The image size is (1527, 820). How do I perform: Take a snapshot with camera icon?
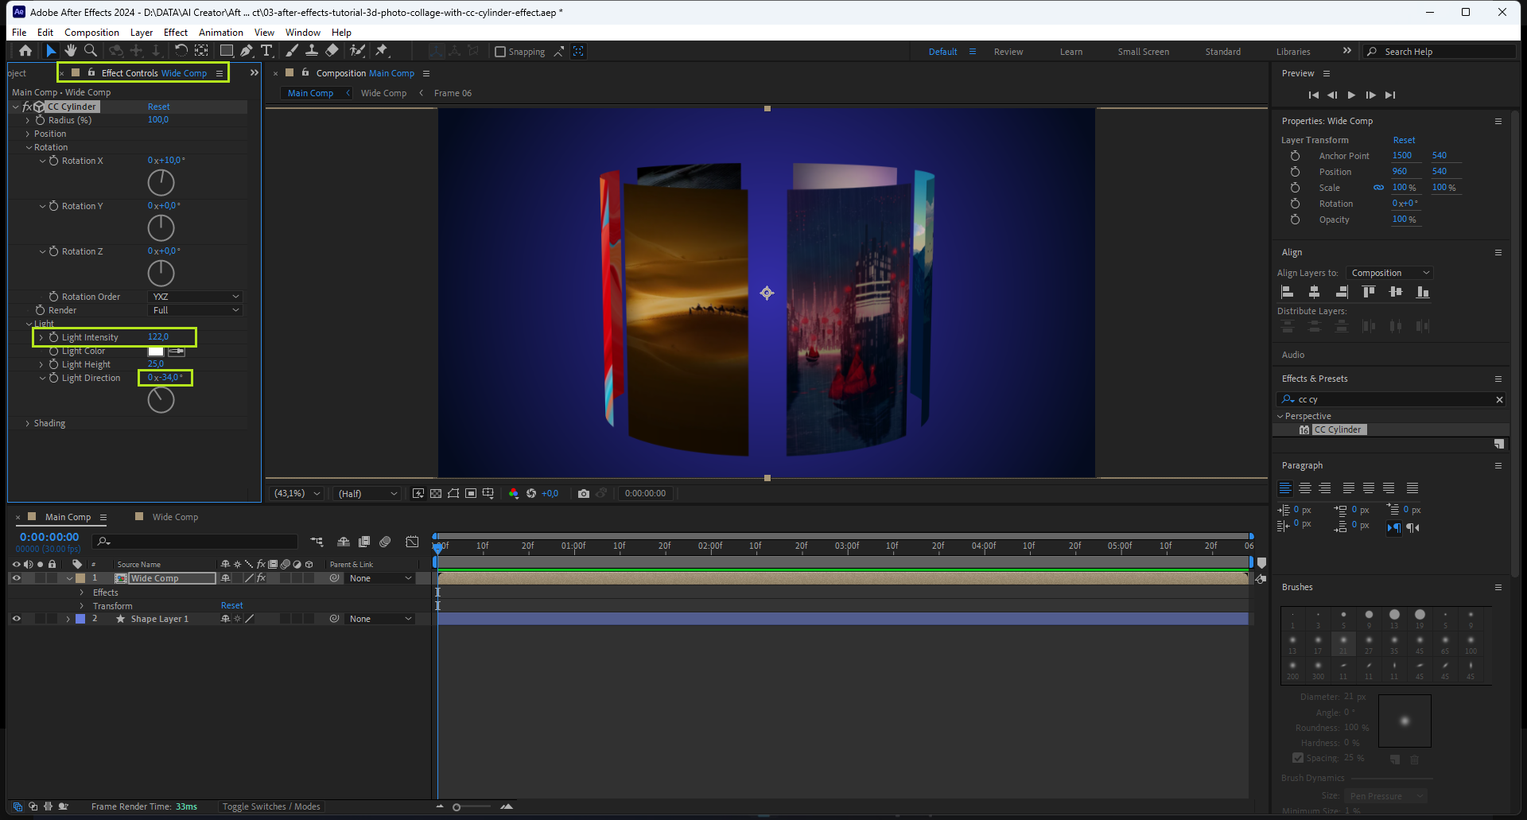pos(584,494)
